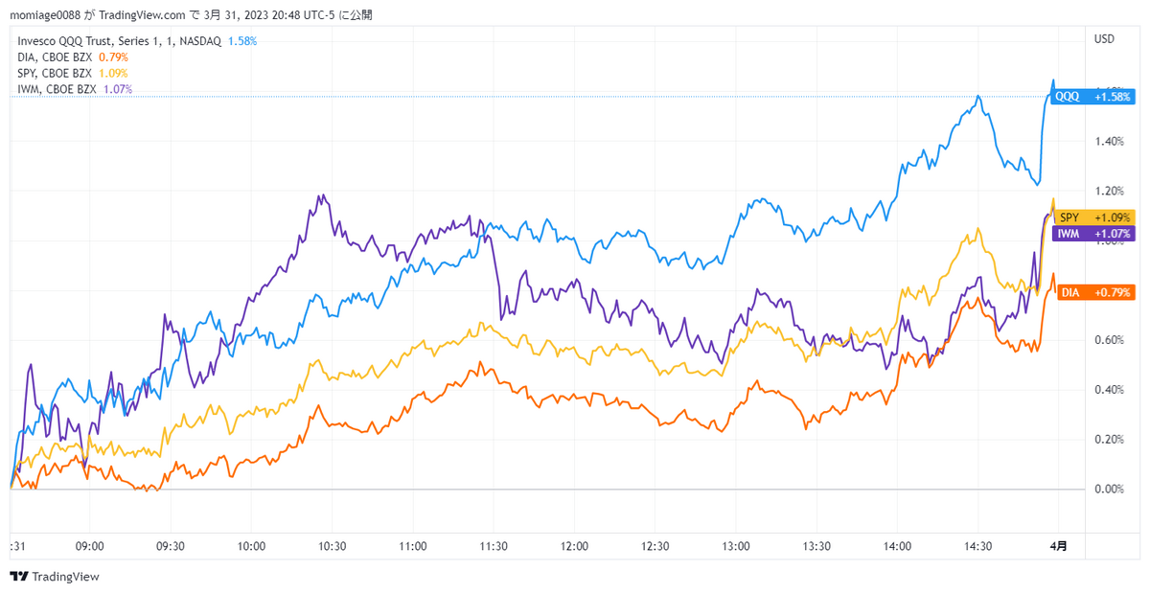
Task: Click the USD currency label on the price axis
Action: coord(1104,38)
